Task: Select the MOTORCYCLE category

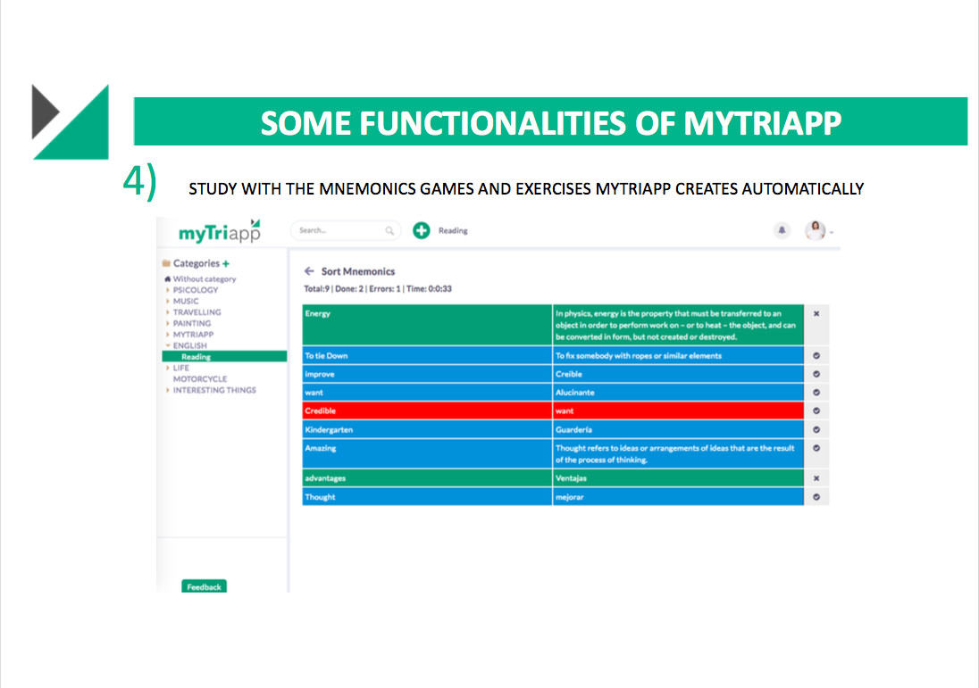Action: 200,379
